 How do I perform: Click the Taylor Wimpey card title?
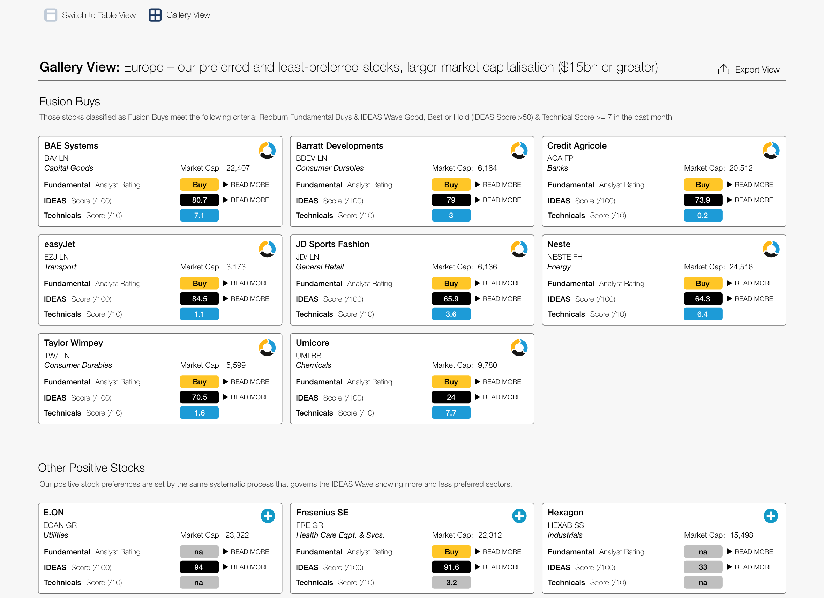[x=73, y=343]
